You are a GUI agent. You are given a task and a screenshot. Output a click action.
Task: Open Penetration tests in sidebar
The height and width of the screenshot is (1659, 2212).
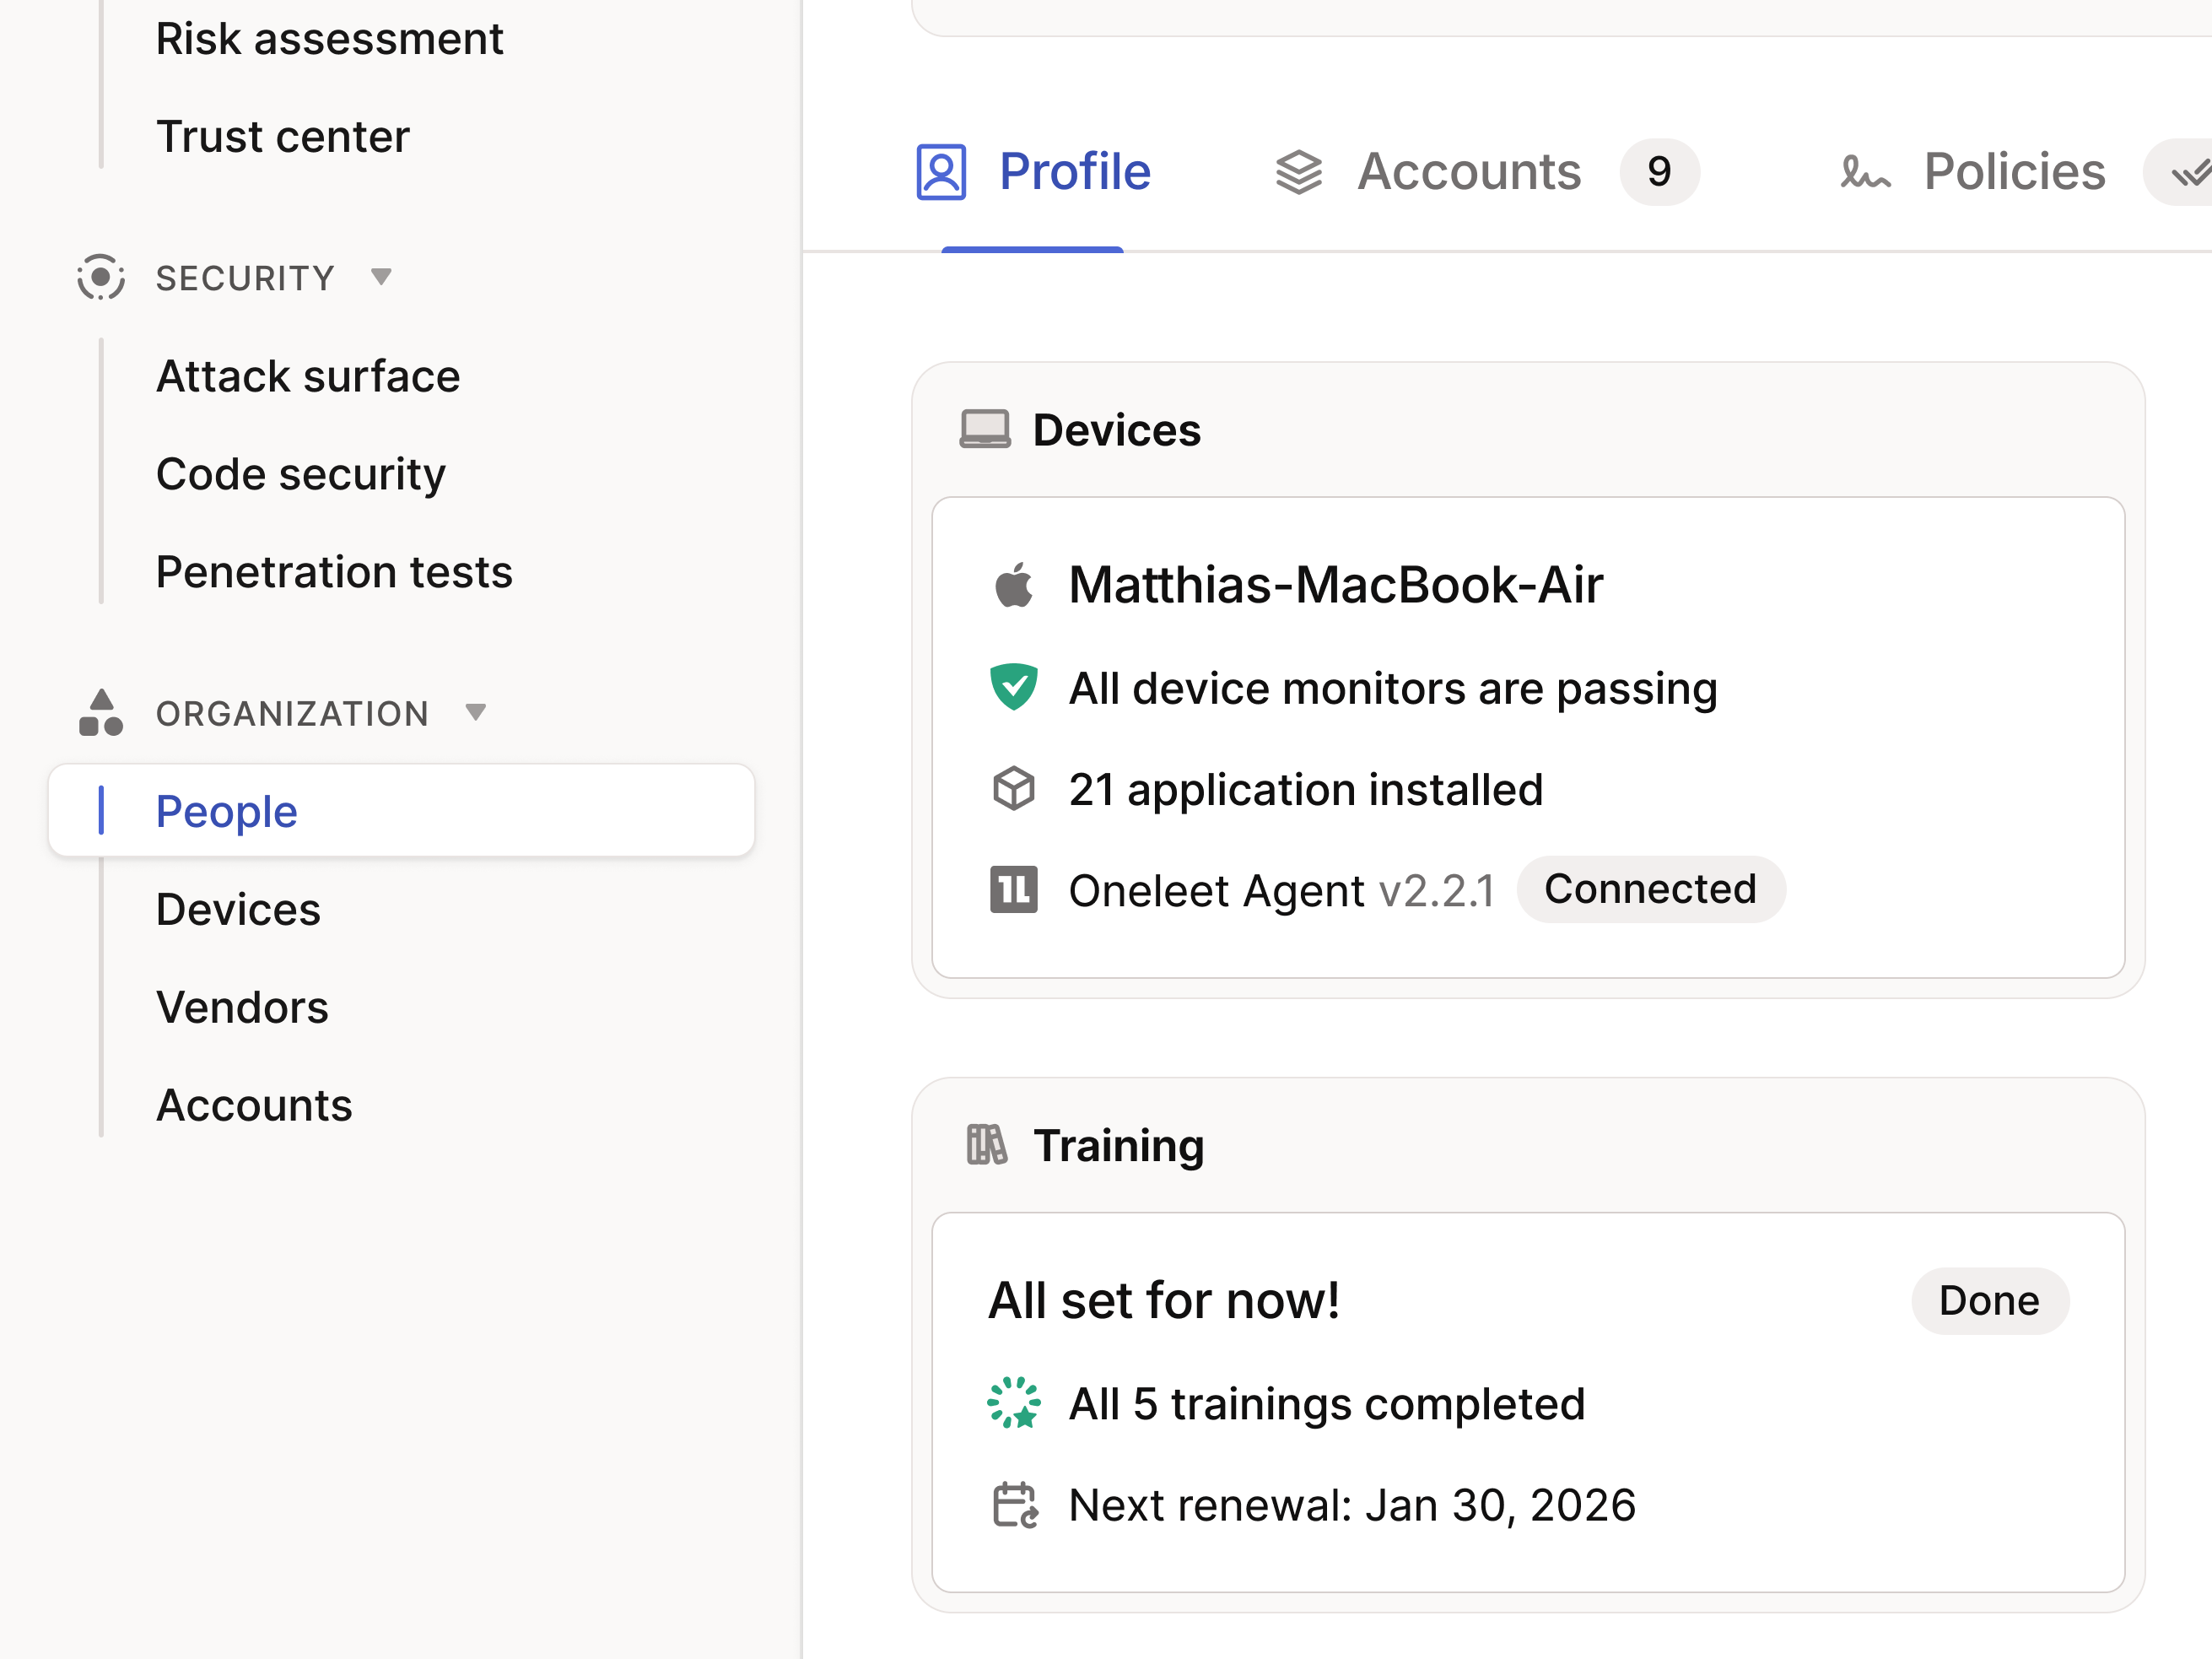click(x=334, y=573)
